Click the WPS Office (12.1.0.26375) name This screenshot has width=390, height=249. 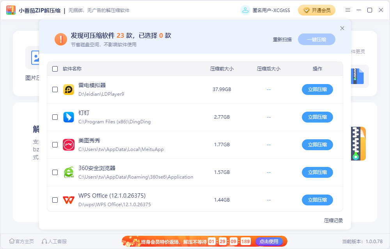(x=112, y=196)
